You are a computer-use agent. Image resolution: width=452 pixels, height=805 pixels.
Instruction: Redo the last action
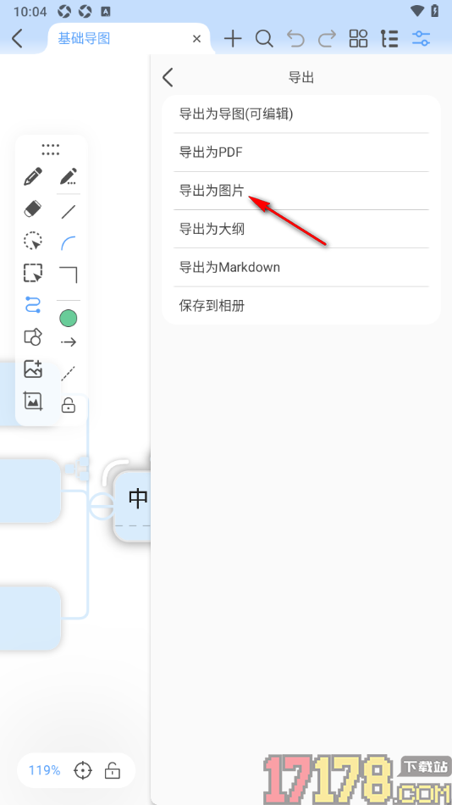[328, 38]
